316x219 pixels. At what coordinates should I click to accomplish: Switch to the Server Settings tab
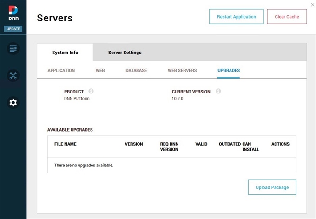[x=125, y=53]
